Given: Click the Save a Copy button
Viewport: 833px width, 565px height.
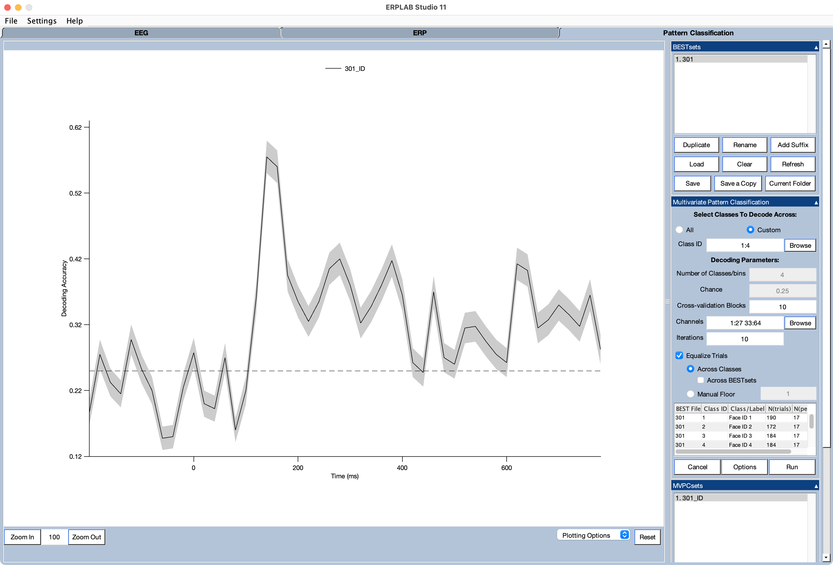Looking at the screenshot, I should pyautogui.click(x=738, y=184).
